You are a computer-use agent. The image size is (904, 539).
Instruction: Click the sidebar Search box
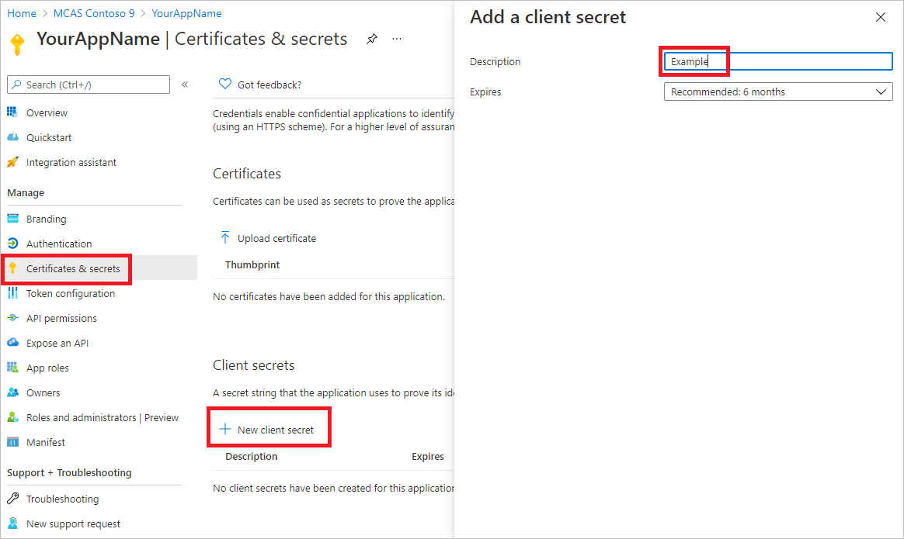pyautogui.click(x=89, y=85)
